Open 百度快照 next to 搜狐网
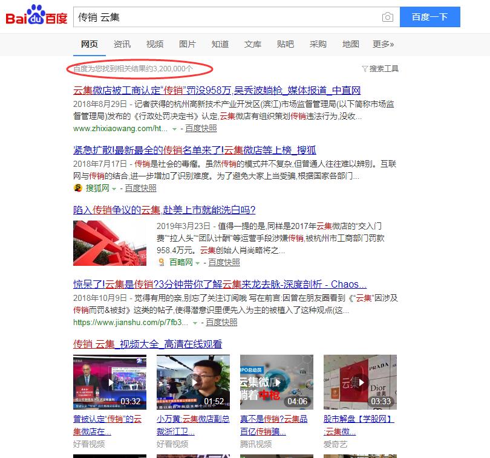Screen dimensions: 490x458 [140, 188]
